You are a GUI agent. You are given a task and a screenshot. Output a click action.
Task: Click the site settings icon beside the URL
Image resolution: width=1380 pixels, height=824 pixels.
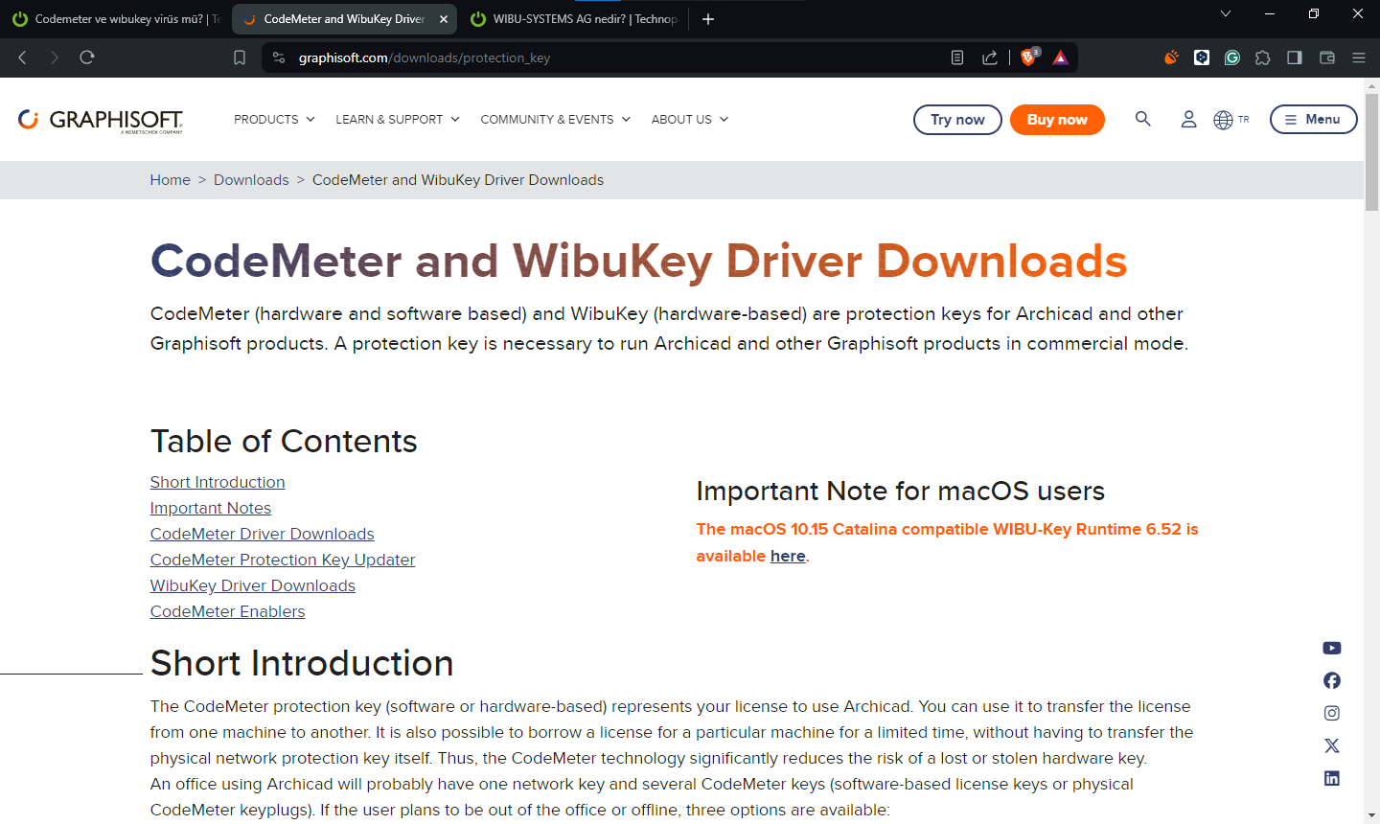pyautogui.click(x=279, y=57)
